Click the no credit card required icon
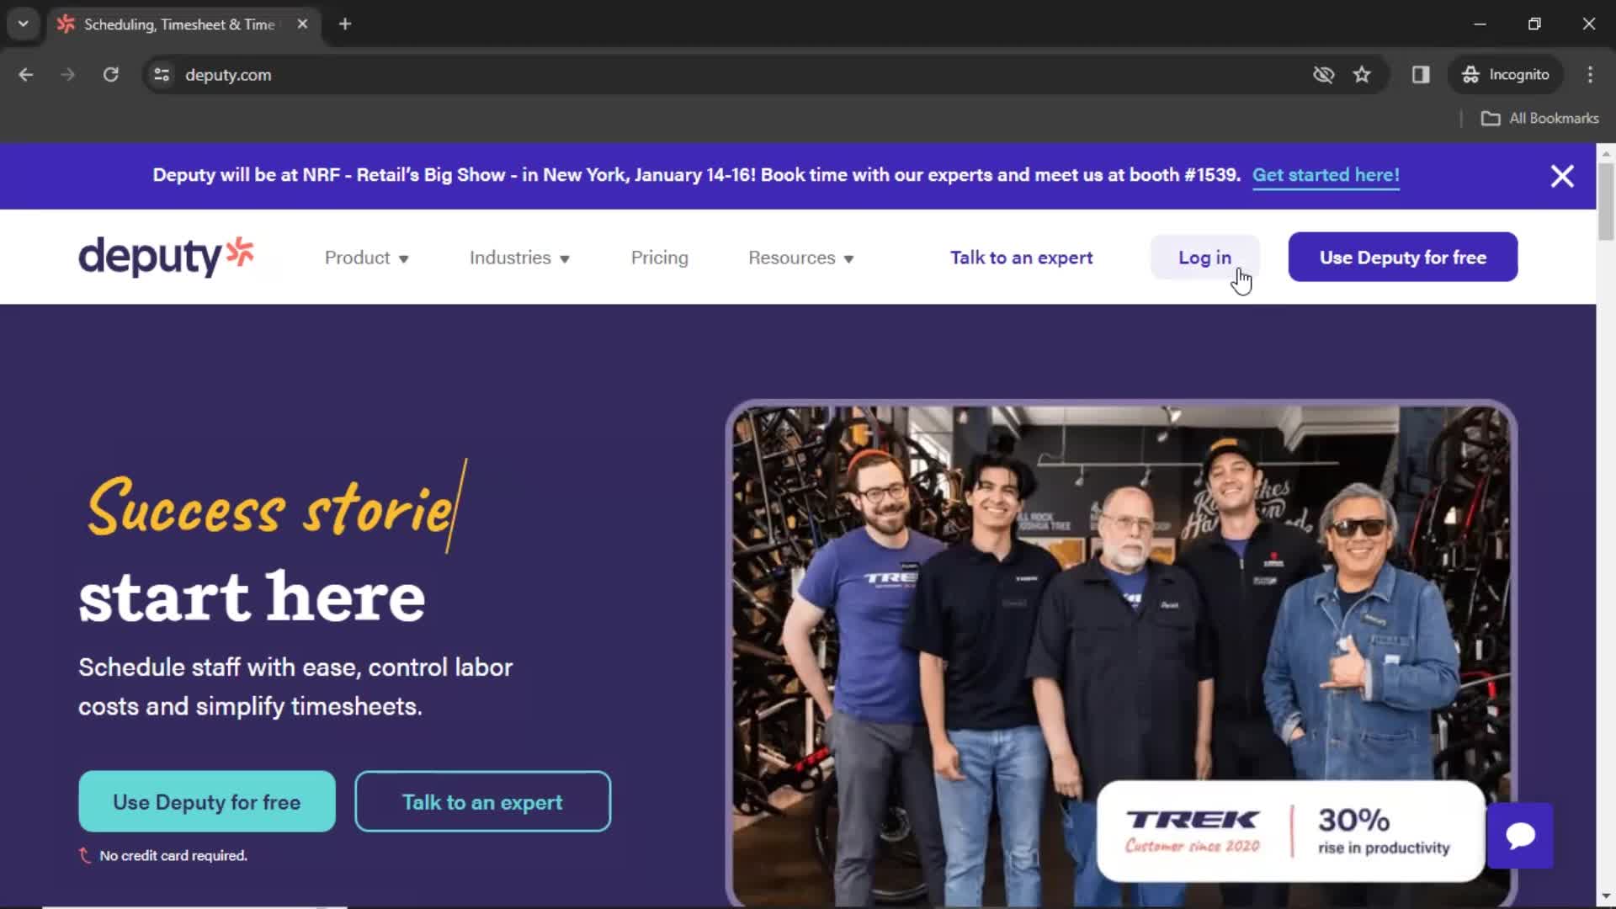Viewport: 1616px width, 909px height. [86, 854]
